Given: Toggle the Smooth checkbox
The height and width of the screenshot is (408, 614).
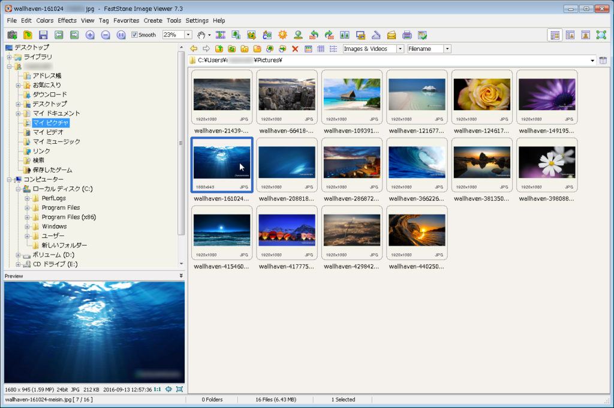Looking at the screenshot, I should (134, 35).
